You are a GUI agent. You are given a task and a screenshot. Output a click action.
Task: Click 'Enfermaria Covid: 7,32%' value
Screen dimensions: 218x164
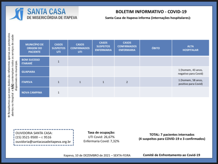(x=101, y=141)
